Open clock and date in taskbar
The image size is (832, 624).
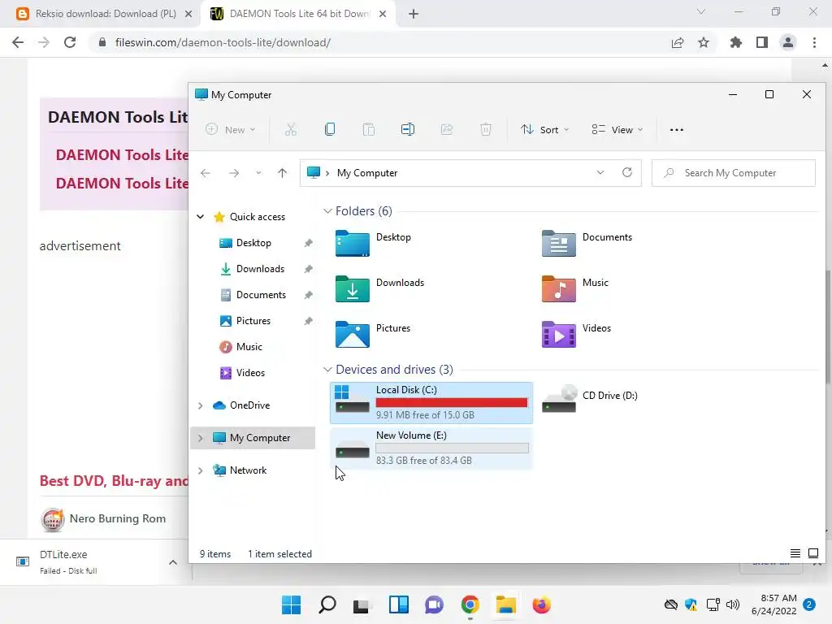773,604
